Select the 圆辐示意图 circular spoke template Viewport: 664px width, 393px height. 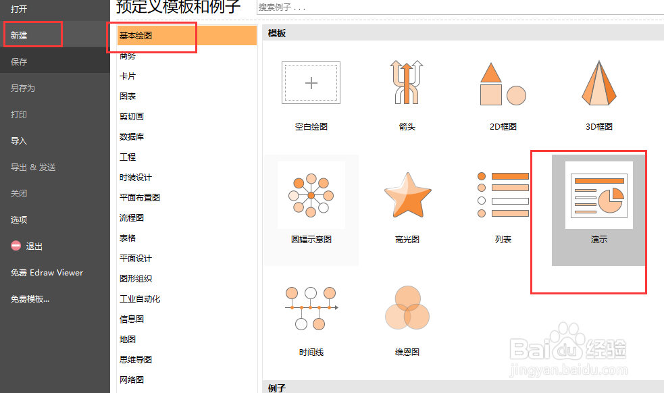click(x=311, y=210)
